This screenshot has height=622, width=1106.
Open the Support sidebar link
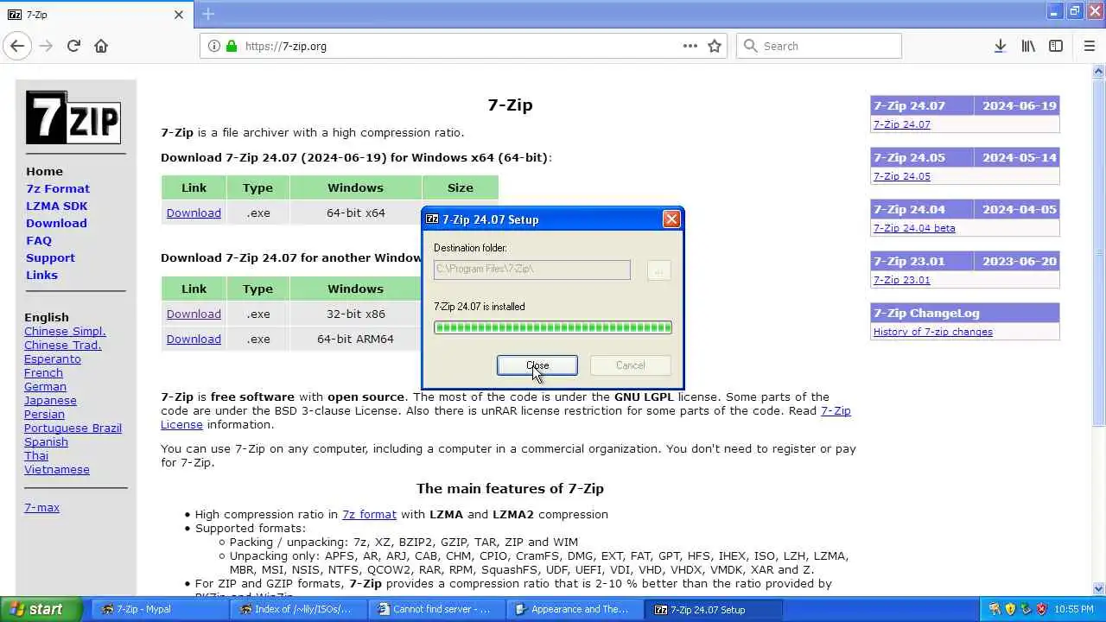pos(50,257)
